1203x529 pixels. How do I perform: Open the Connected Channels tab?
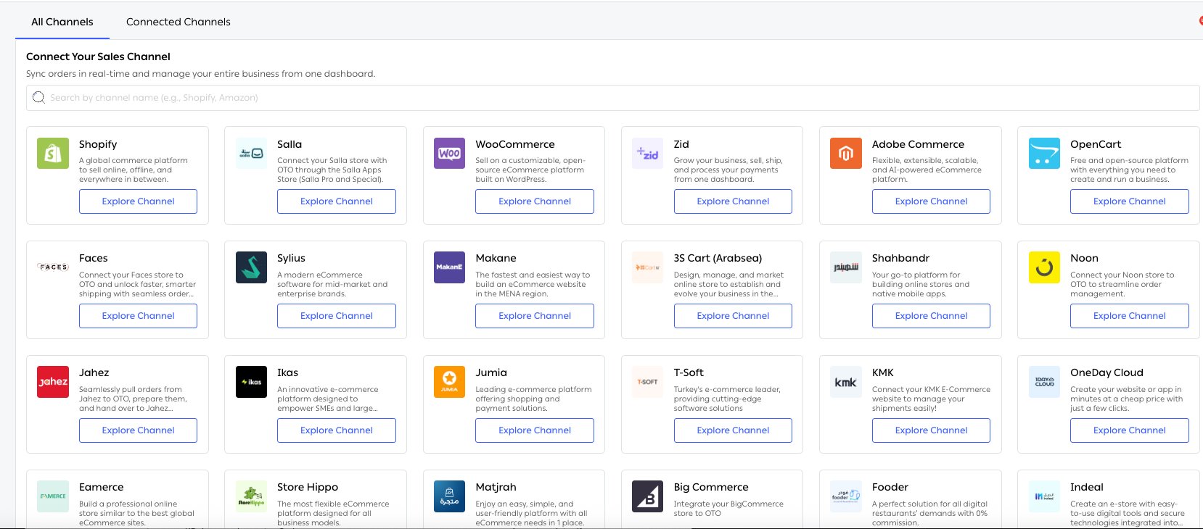tap(178, 22)
